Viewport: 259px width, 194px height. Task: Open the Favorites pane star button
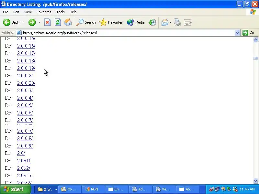click(x=111, y=22)
